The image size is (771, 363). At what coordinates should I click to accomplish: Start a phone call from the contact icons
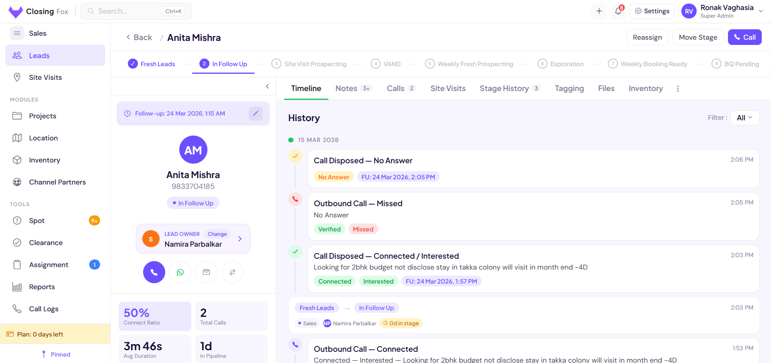pos(154,272)
